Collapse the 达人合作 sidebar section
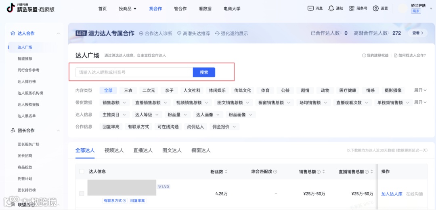436x210 pixels. 59,33
